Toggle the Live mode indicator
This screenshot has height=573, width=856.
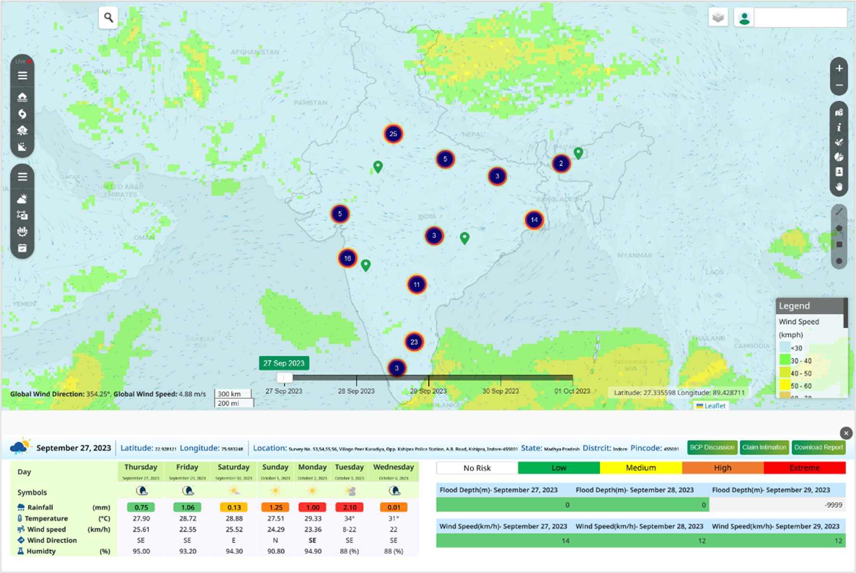click(x=22, y=61)
